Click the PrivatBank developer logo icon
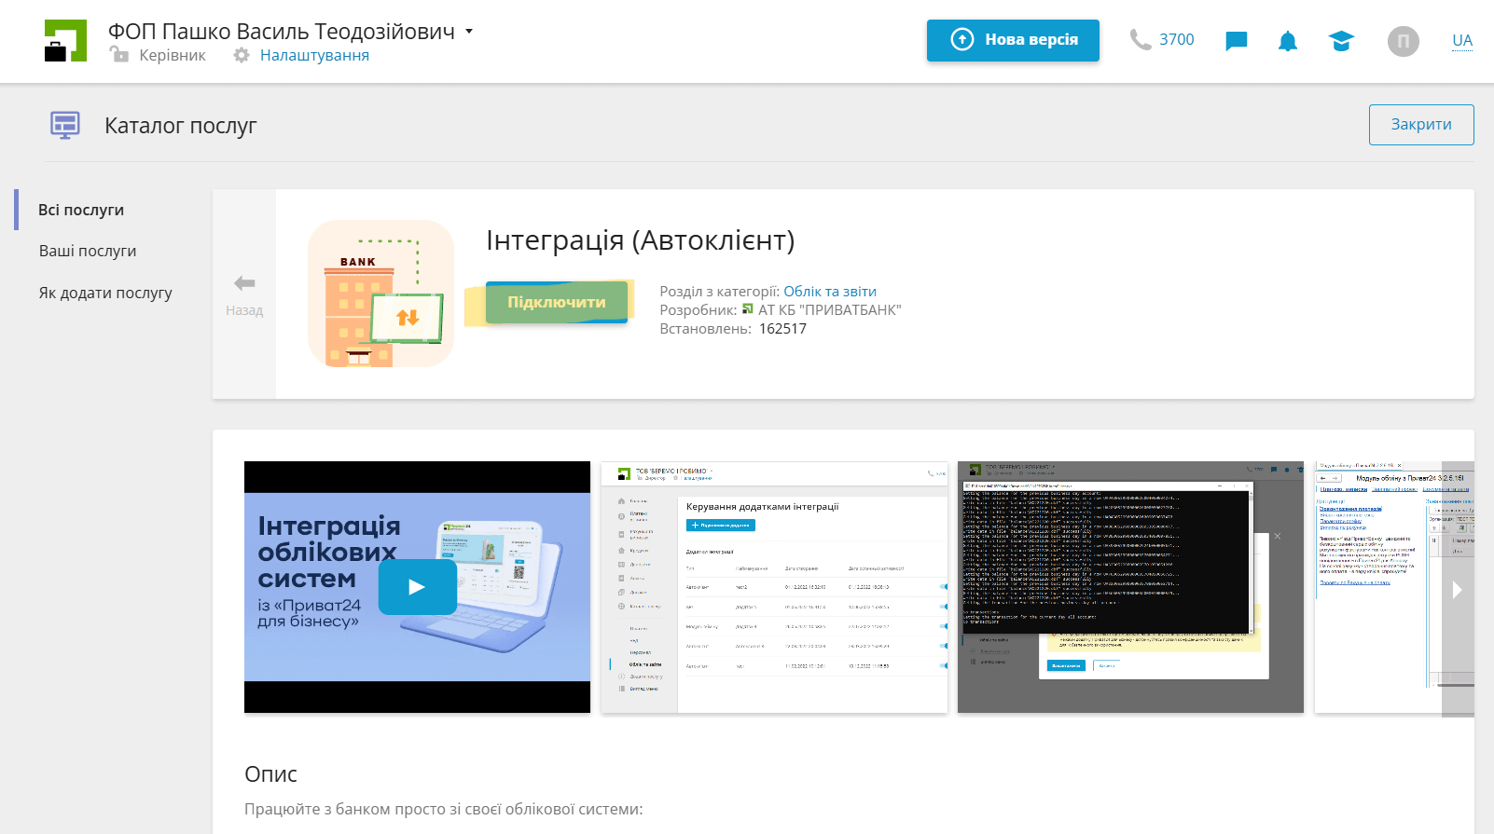 click(748, 309)
